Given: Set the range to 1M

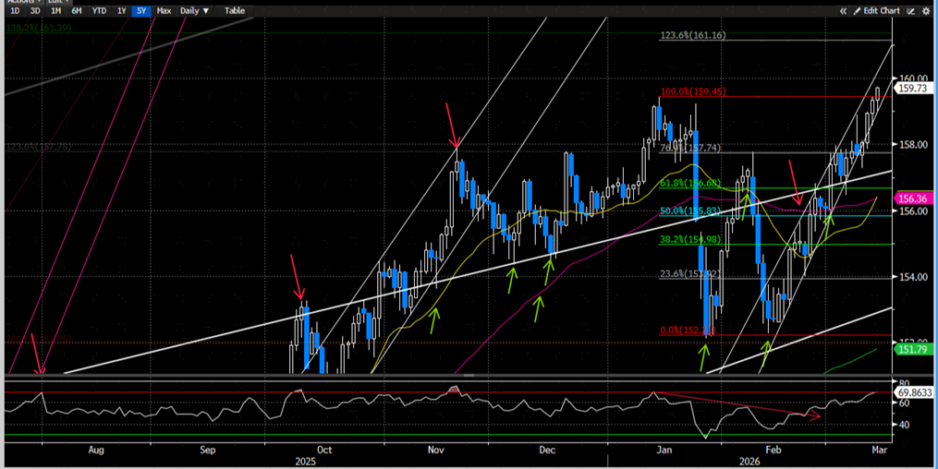Looking at the screenshot, I should 56,10.
